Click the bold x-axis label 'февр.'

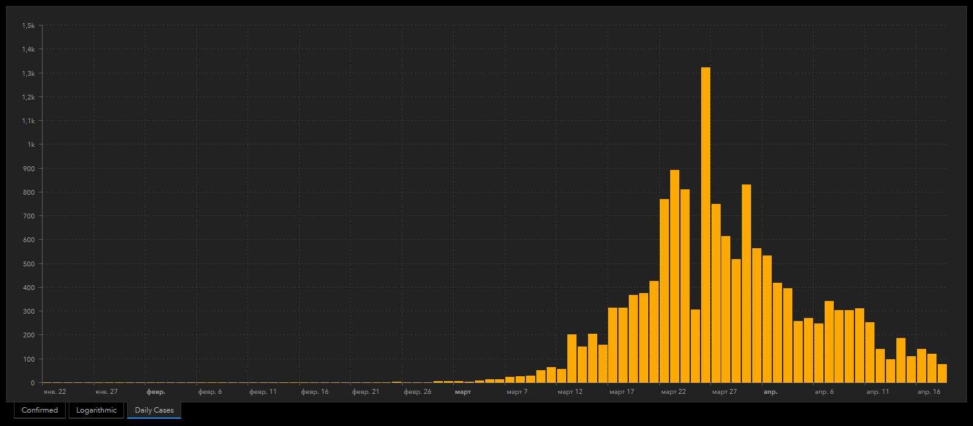pyautogui.click(x=156, y=392)
